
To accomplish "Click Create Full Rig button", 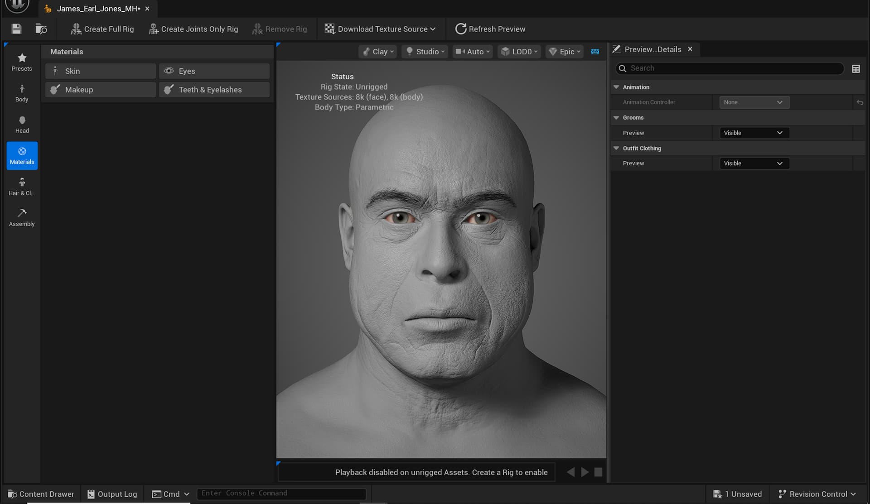I will click(102, 29).
